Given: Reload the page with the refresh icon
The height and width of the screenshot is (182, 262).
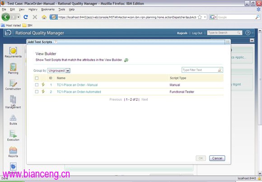Looking at the screenshot, I should point(26,17).
